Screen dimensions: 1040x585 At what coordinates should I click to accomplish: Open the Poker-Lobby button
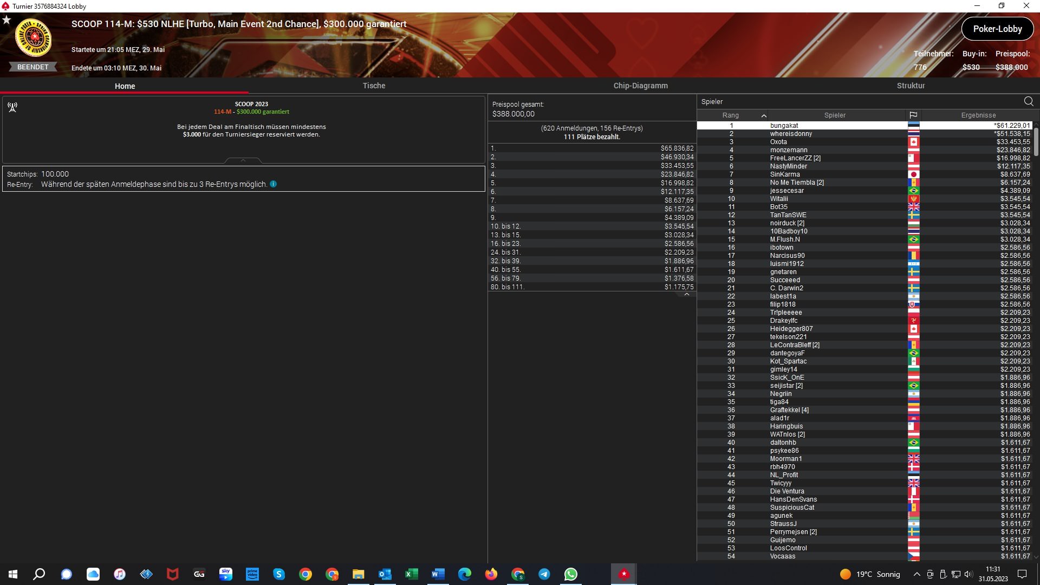click(x=997, y=29)
